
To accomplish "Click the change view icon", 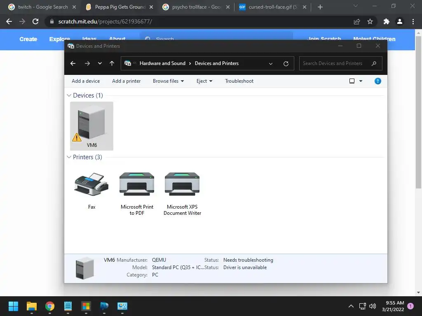I will click(352, 81).
